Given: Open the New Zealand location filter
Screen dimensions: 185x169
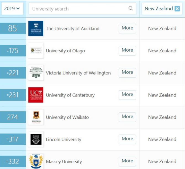Looking at the screenshot, I should (x=158, y=9).
